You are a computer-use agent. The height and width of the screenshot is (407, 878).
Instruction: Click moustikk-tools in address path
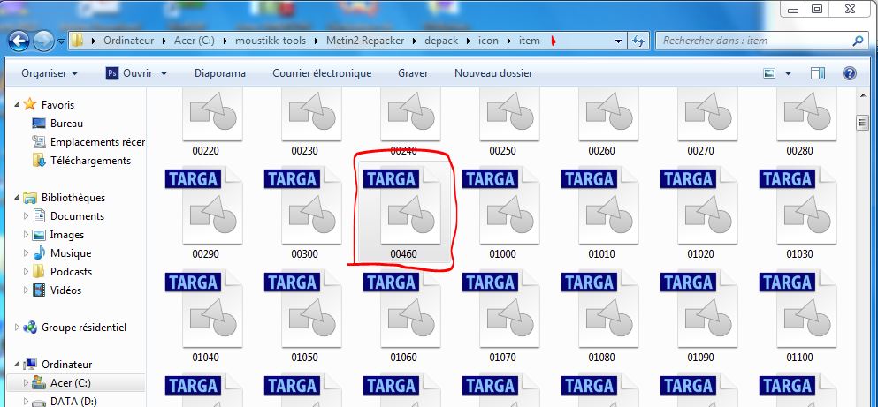click(271, 41)
